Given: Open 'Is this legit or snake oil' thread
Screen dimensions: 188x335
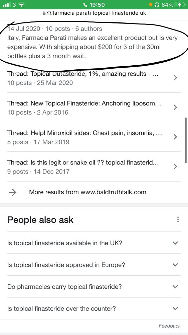Looking at the screenshot, I should tap(94, 166).
